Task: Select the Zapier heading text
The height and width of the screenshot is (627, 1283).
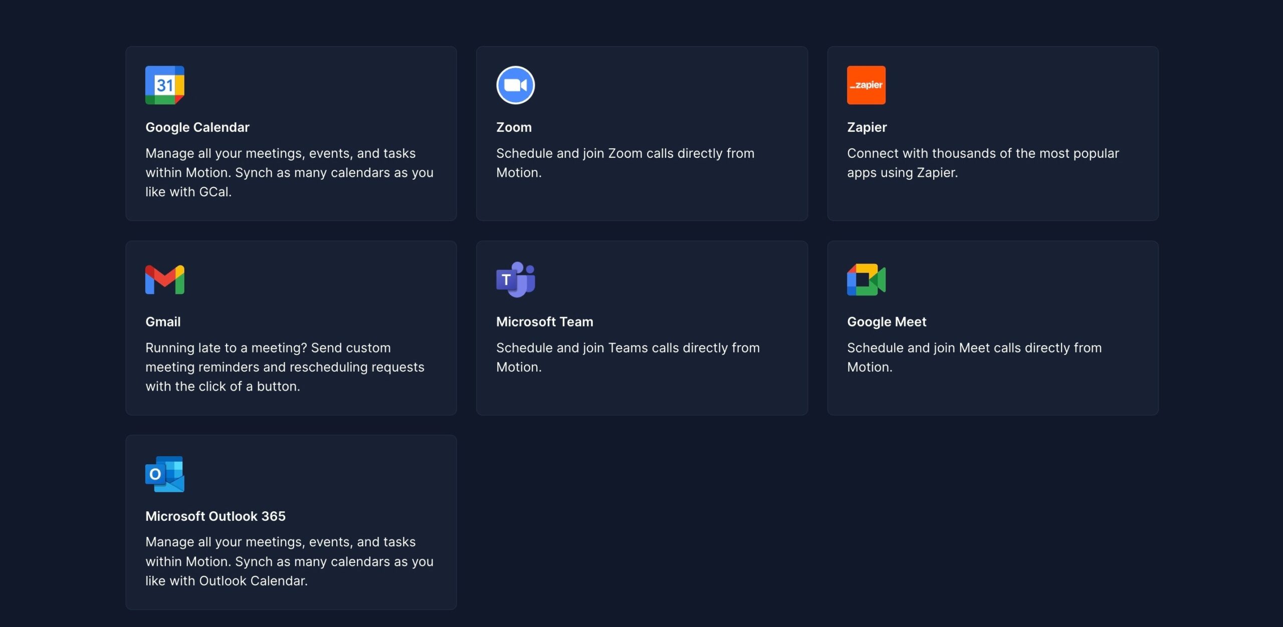Action: [867, 127]
